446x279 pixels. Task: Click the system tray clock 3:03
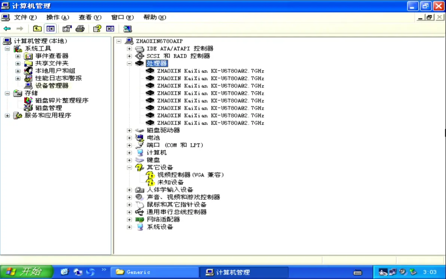[430, 272]
